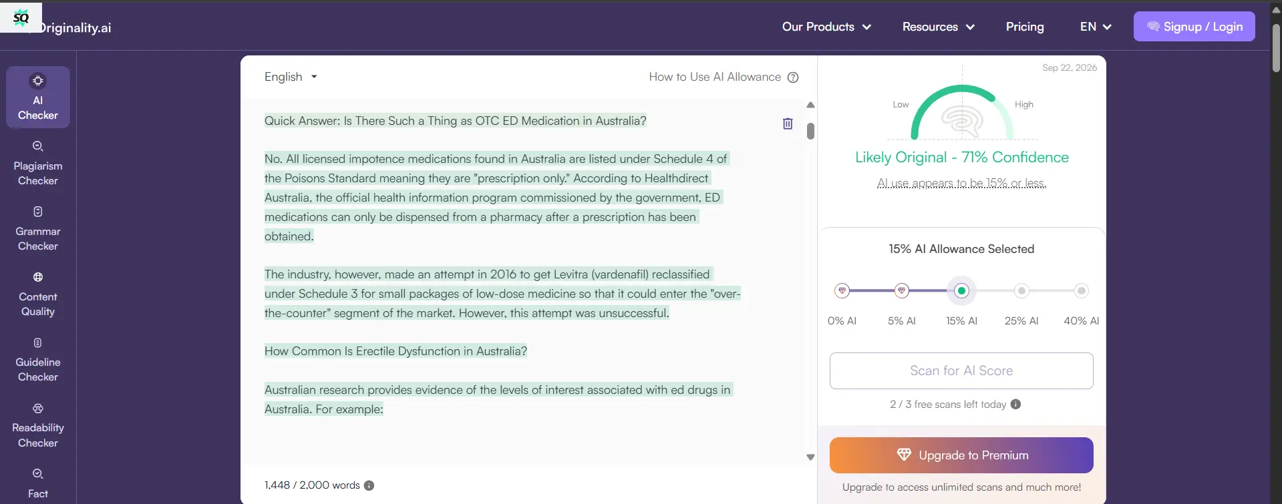Click the Quick Answer heading text

(455, 121)
